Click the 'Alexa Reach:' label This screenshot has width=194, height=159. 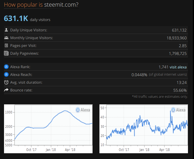click(x=21, y=75)
